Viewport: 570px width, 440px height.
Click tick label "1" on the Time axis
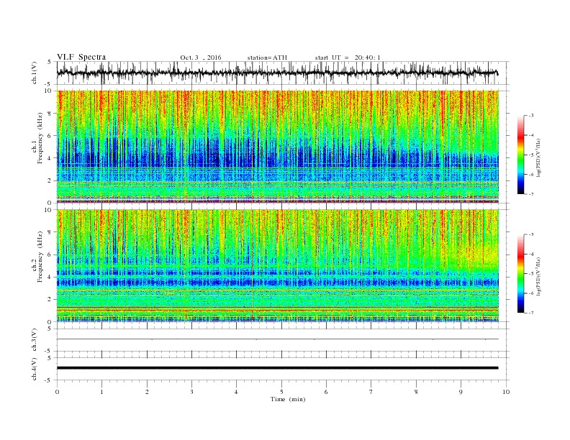[x=101, y=392]
